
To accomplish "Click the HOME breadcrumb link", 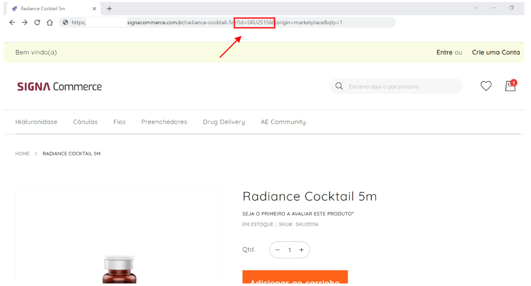I will (22, 154).
